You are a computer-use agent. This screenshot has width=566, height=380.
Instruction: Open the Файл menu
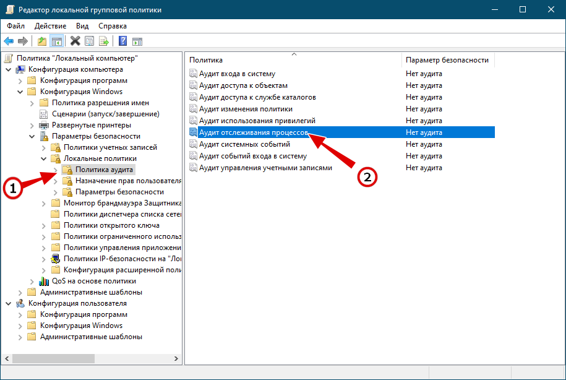[x=16, y=26]
